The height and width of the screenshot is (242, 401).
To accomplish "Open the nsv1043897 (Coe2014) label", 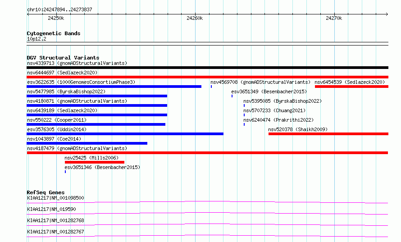I will [x=54, y=139].
